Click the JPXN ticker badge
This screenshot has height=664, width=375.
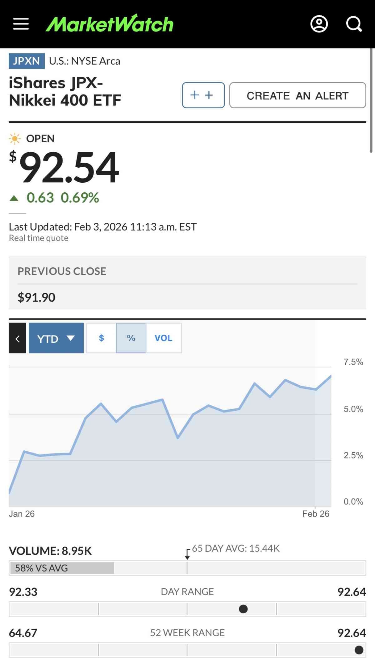pos(27,61)
